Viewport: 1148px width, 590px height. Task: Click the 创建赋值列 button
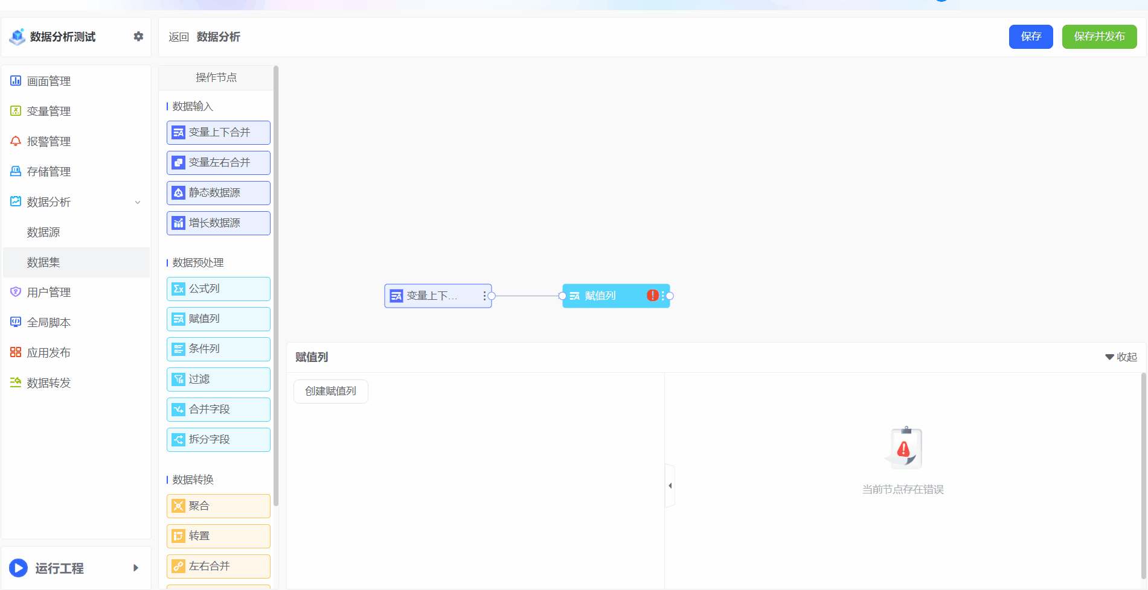(330, 392)
